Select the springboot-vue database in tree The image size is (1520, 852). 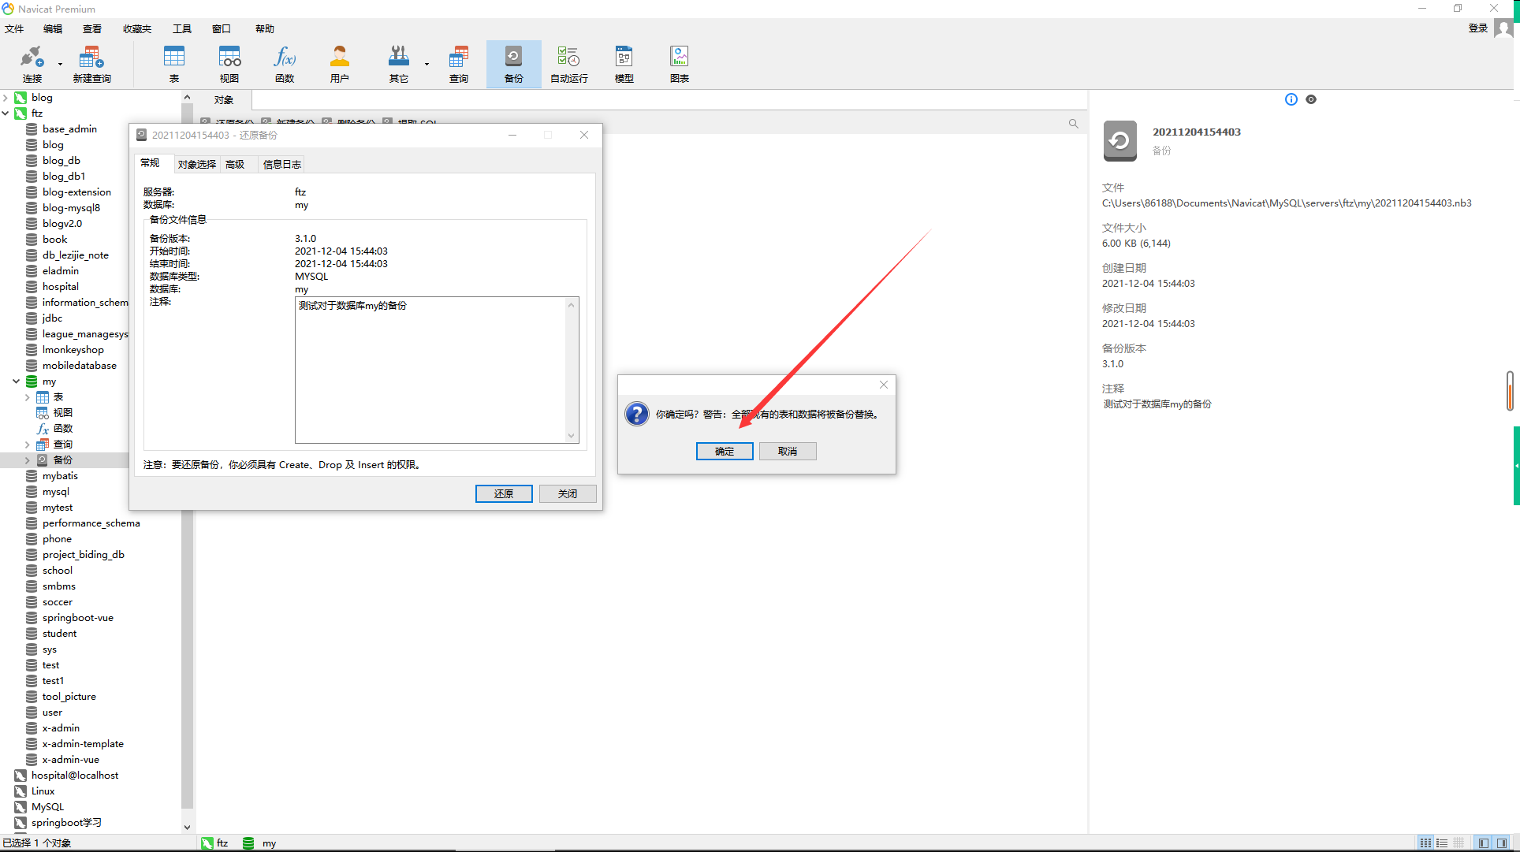(x=77, y=618)
